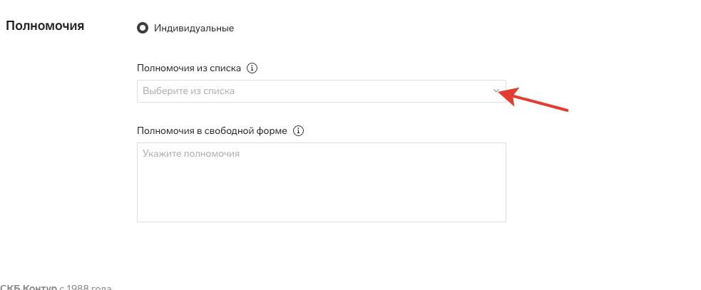This screenshot has height=290, width=701.
Task: Click the "Полномочия в свободной форме" label
Action: (212, 131)
